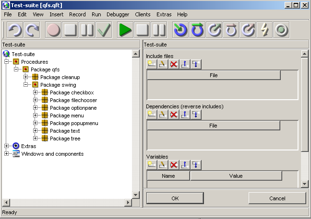This screenshot has width=311, height=219.
Task: Collapse the Package swing node
Action: 26,85
